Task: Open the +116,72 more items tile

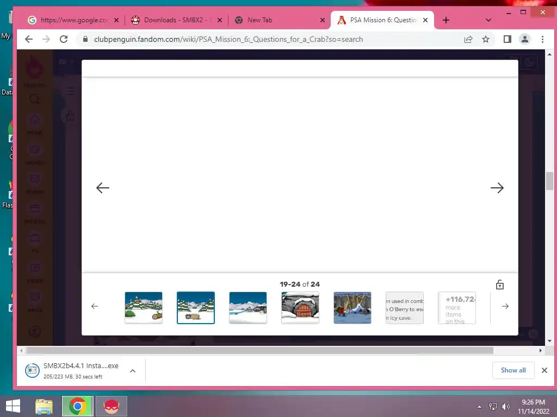Action: click(x=457, y=308)
